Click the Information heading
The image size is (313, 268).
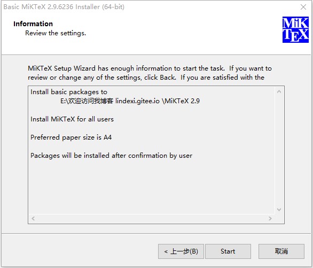[33, 24]
